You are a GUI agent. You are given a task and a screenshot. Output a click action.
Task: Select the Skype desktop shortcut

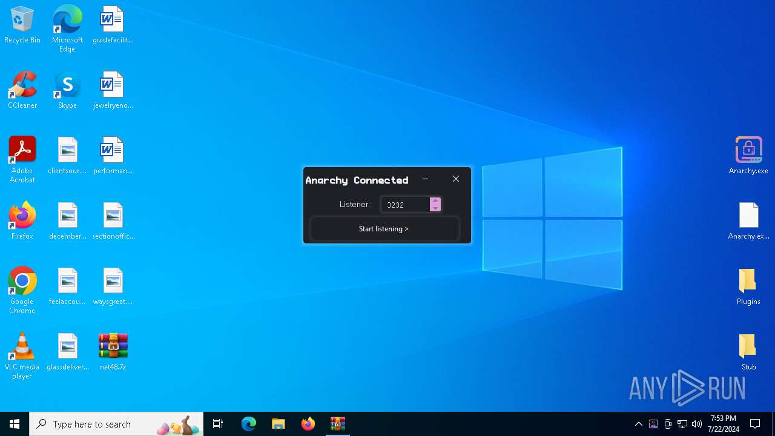[x=67, y=91]
